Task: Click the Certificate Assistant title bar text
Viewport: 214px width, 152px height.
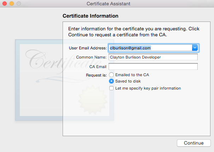Action: [x=108, y=4]
